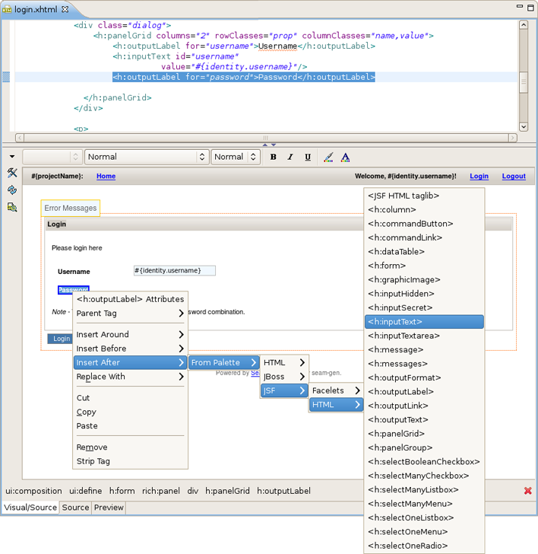The height and width of the screenshot is (554, 538).
Task: Apply underline formatting
Action: [308, 158]
